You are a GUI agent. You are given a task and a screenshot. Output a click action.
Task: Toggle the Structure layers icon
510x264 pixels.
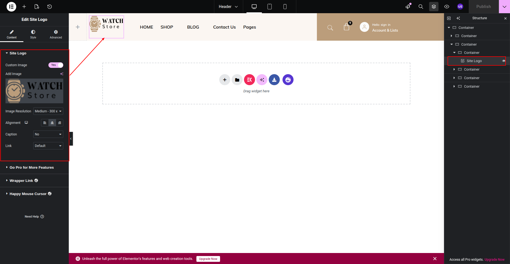pos(434,7)
